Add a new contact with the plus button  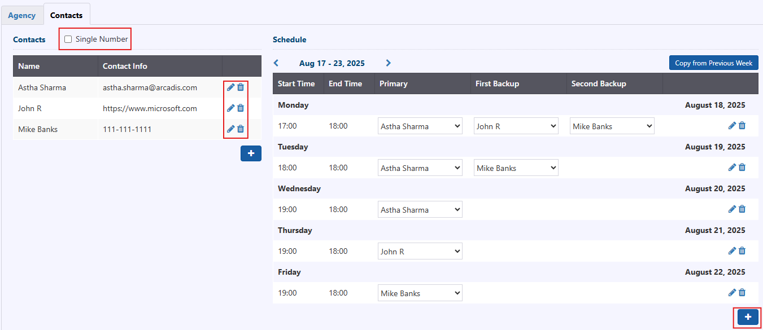tap(251, 153)
